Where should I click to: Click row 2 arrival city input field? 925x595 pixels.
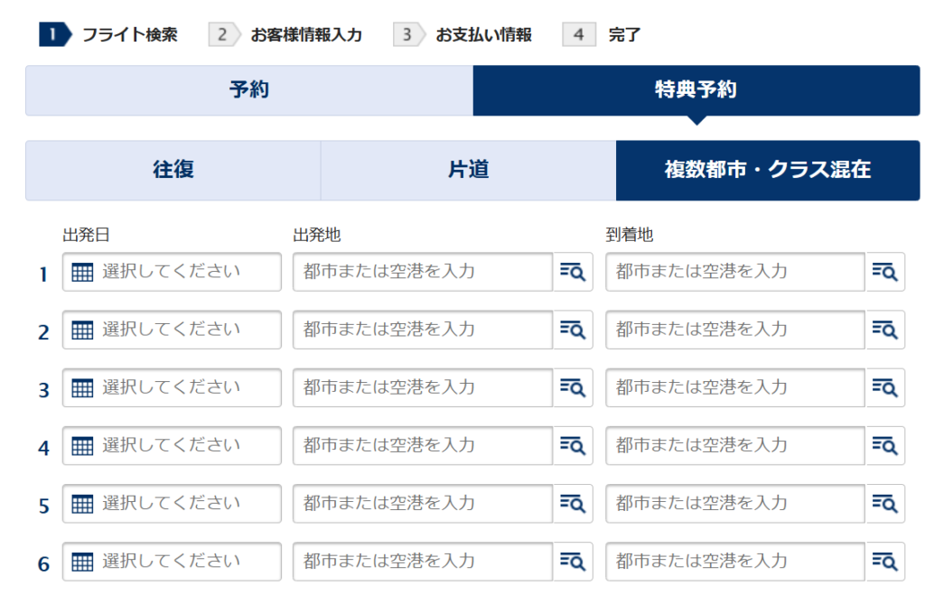pyautogui.click(x=734, y=330)
